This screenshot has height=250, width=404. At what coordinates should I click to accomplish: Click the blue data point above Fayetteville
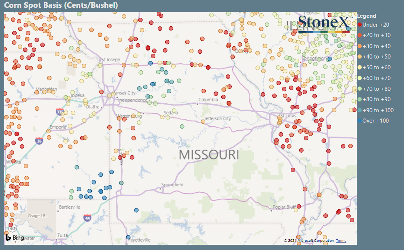point(128,237)
